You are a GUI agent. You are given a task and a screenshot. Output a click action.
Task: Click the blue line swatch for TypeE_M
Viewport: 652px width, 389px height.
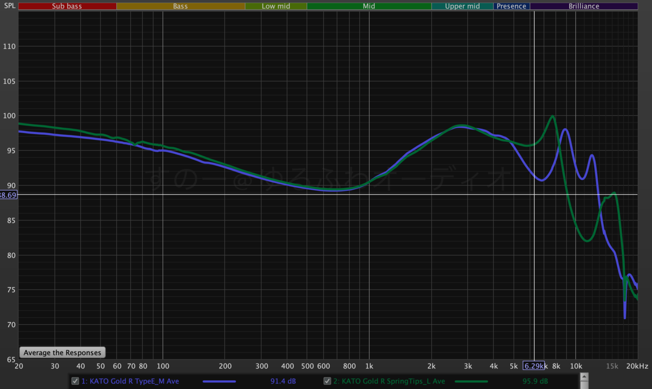point(220,381)
